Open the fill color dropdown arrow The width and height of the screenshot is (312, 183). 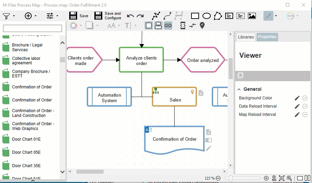click(x=81, y=25)
